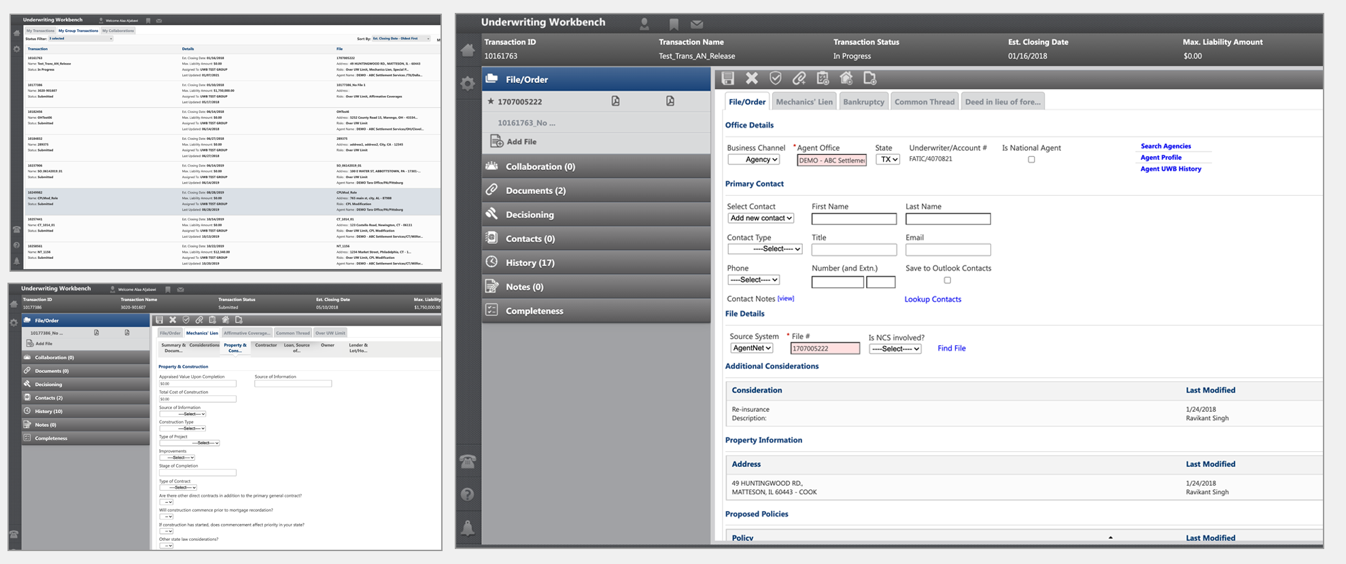Click the first PDF icon beside file 1707005222
This screenshot has height=564, width=1346.
tap(615, 101)
